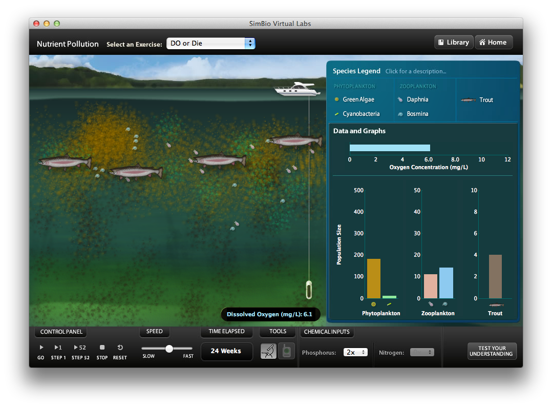Image resolution: width=552 pixels, height=408 pixels.
Task: Click the Trout fish legend icon
Action: (468, 100)
